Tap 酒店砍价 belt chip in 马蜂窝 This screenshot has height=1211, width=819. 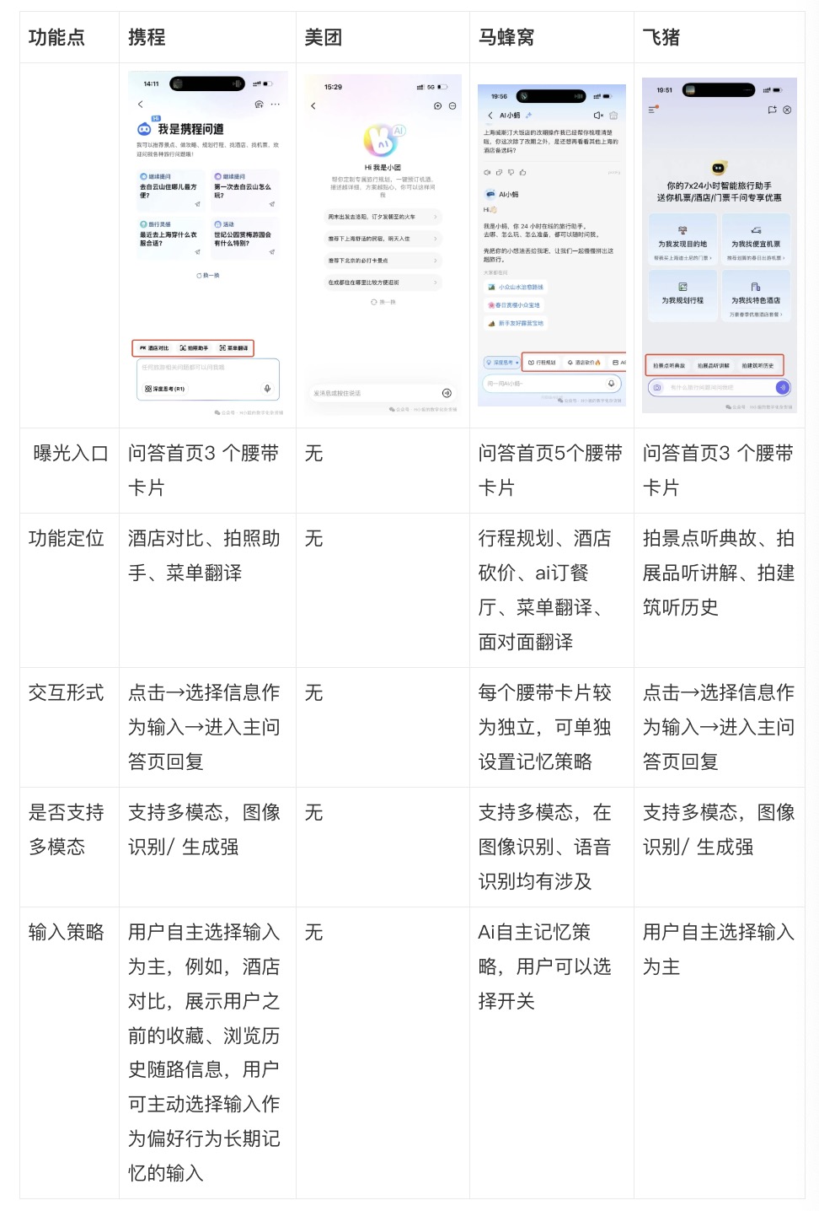tap(584, 362)
